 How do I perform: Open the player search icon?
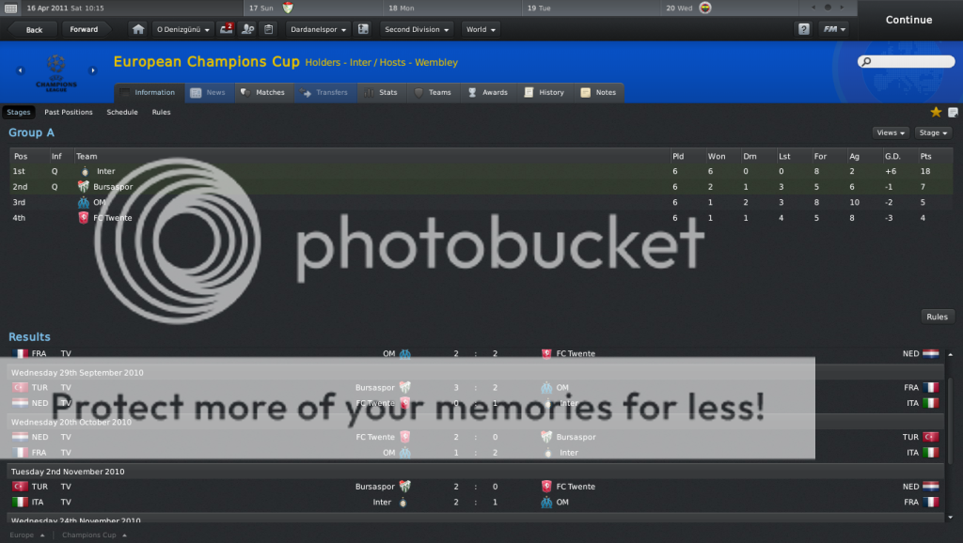(247, 29)
